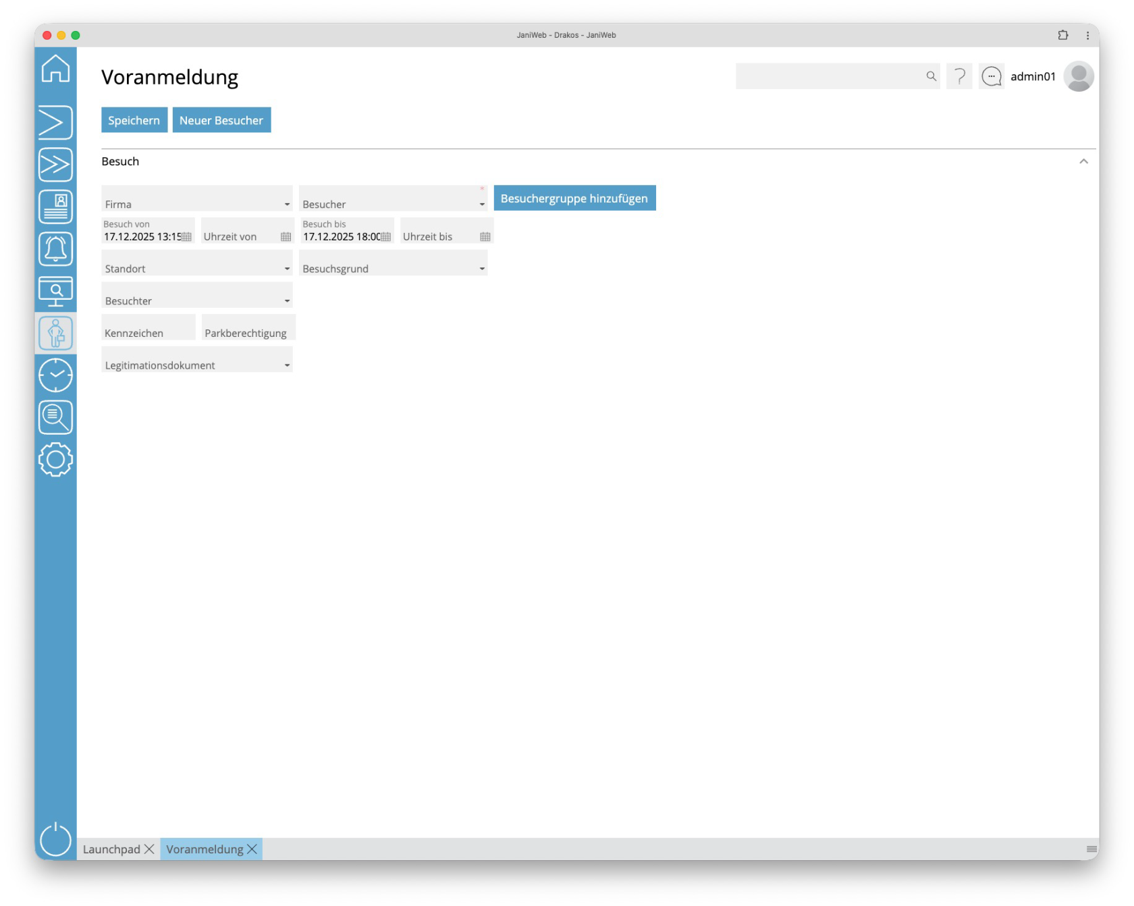This screenshot has width=1134, height=906.
Task: Click the home icon in sidebar
Action: (55, 68)
